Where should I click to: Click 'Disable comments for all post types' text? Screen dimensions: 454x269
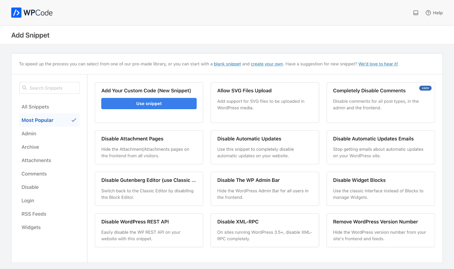pos(376,105)
